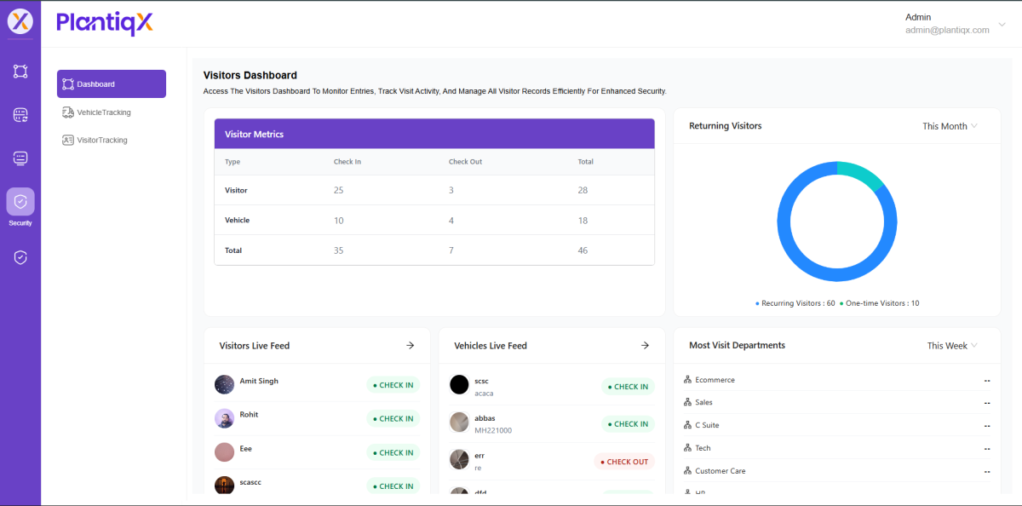This screenshot has width=1022, height=506.
Task: Click Amit Singh's avatar in the visitors feed
Action: [225, 384]
